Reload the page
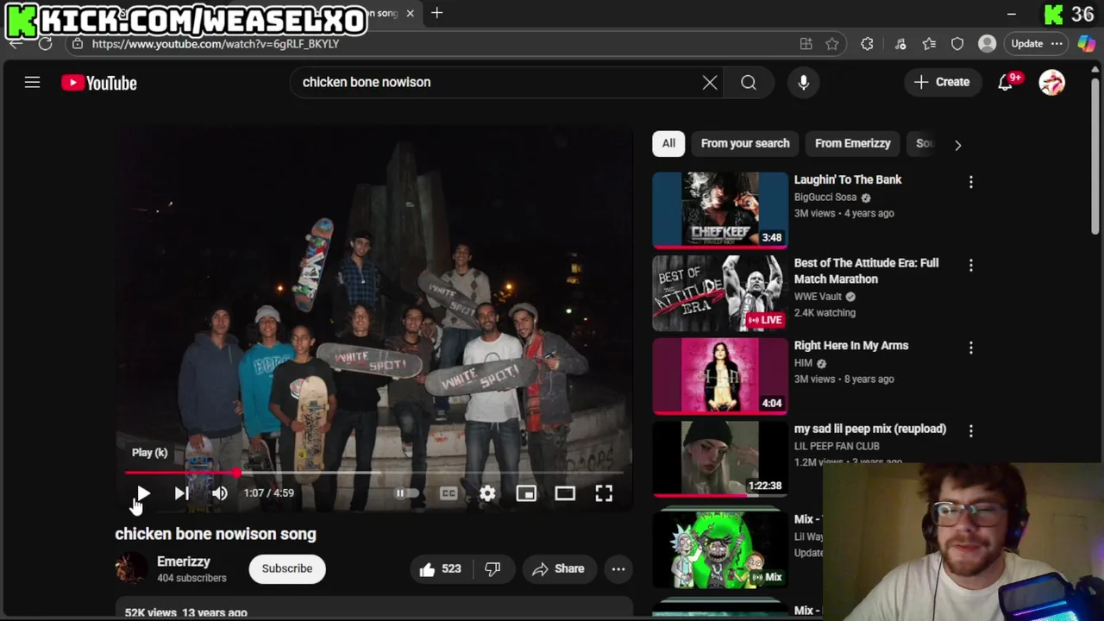The image size is (1104, 621). click(45, 43)
